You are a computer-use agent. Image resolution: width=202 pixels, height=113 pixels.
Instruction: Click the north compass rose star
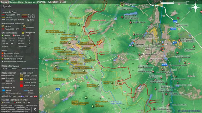(195, 8)
